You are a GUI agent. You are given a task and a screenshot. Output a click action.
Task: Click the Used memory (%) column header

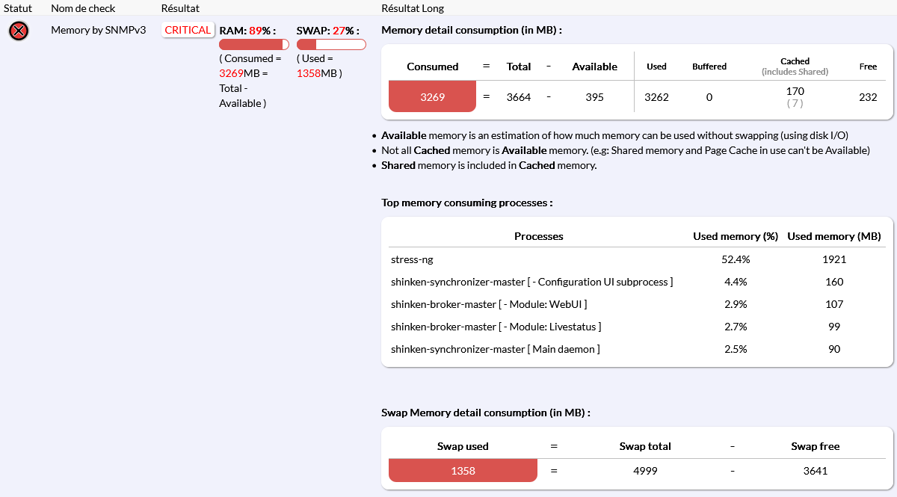click(736, 236)
